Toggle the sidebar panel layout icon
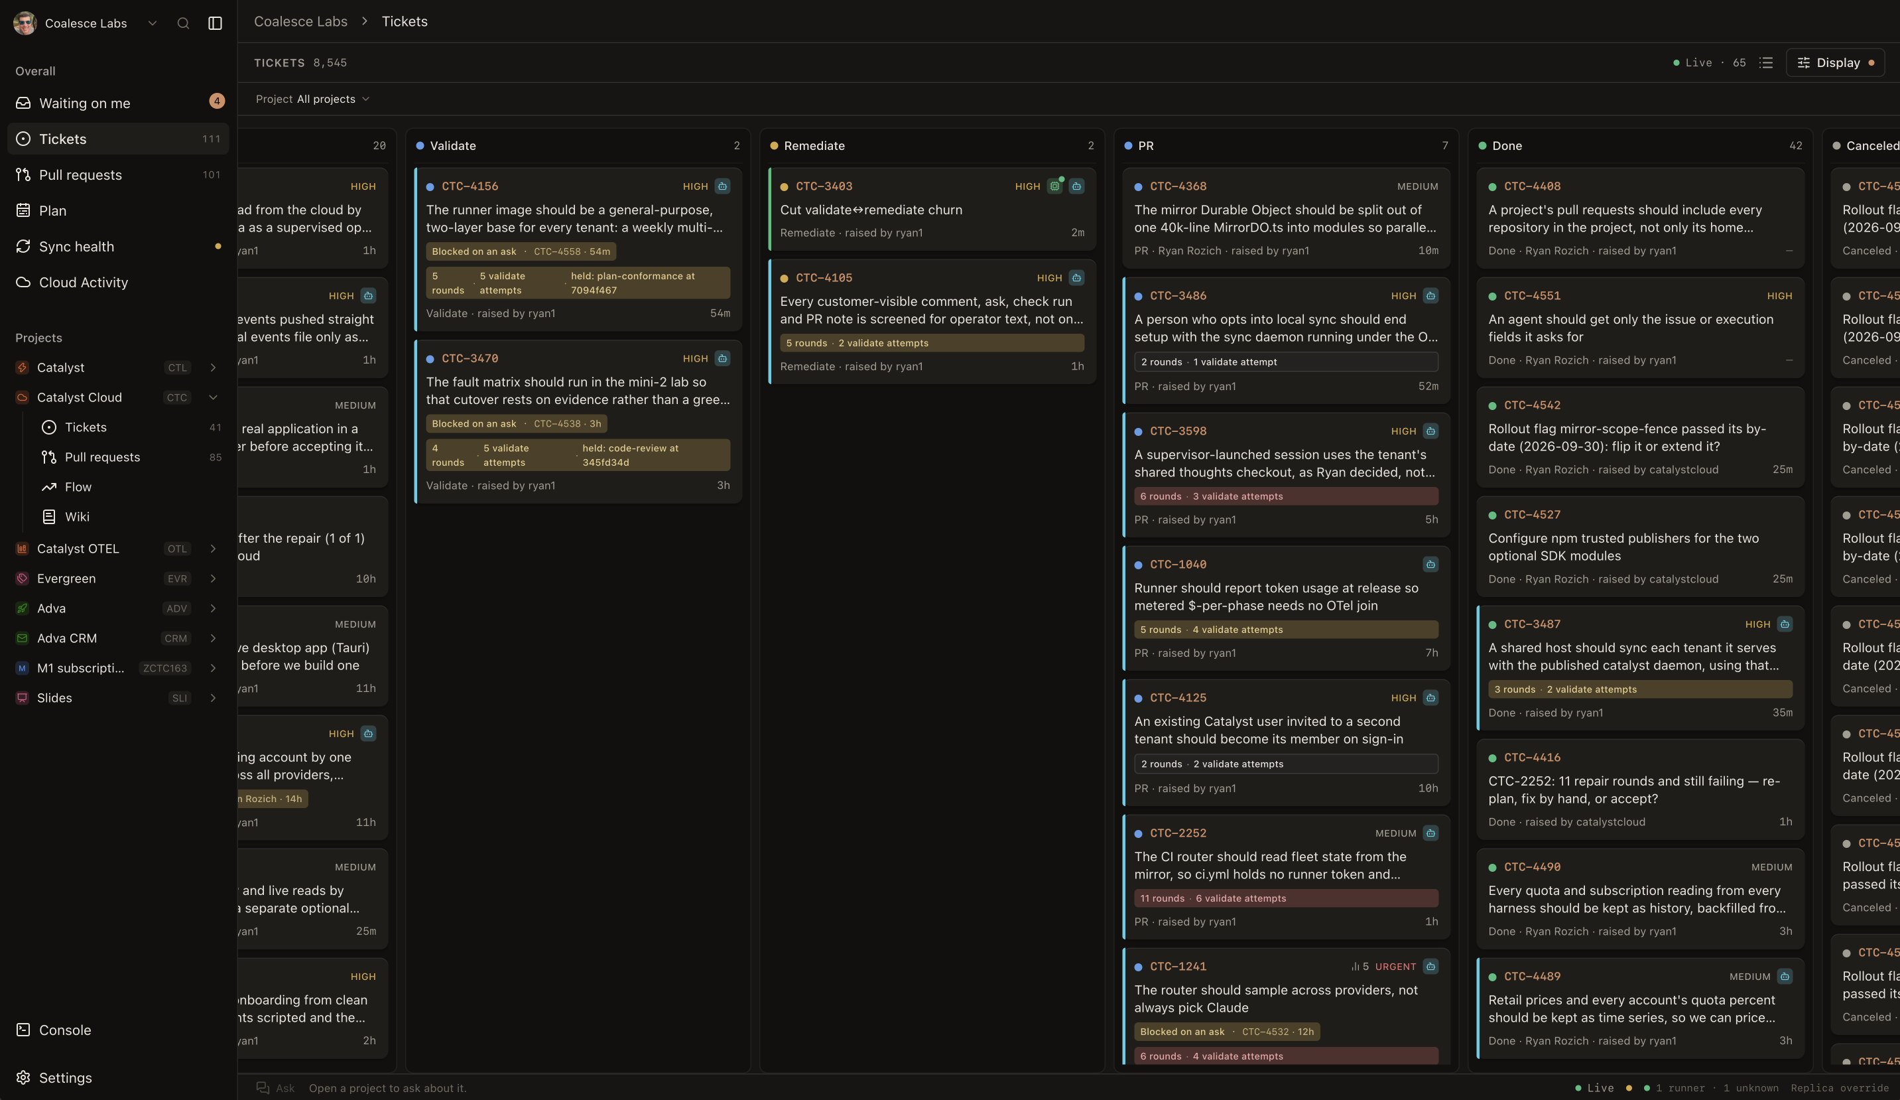The width and height of the screenshot is (1900, 1100). (x=215, y=23)
